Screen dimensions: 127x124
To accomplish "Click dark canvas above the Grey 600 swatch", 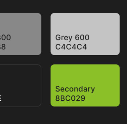I will 85,6.
